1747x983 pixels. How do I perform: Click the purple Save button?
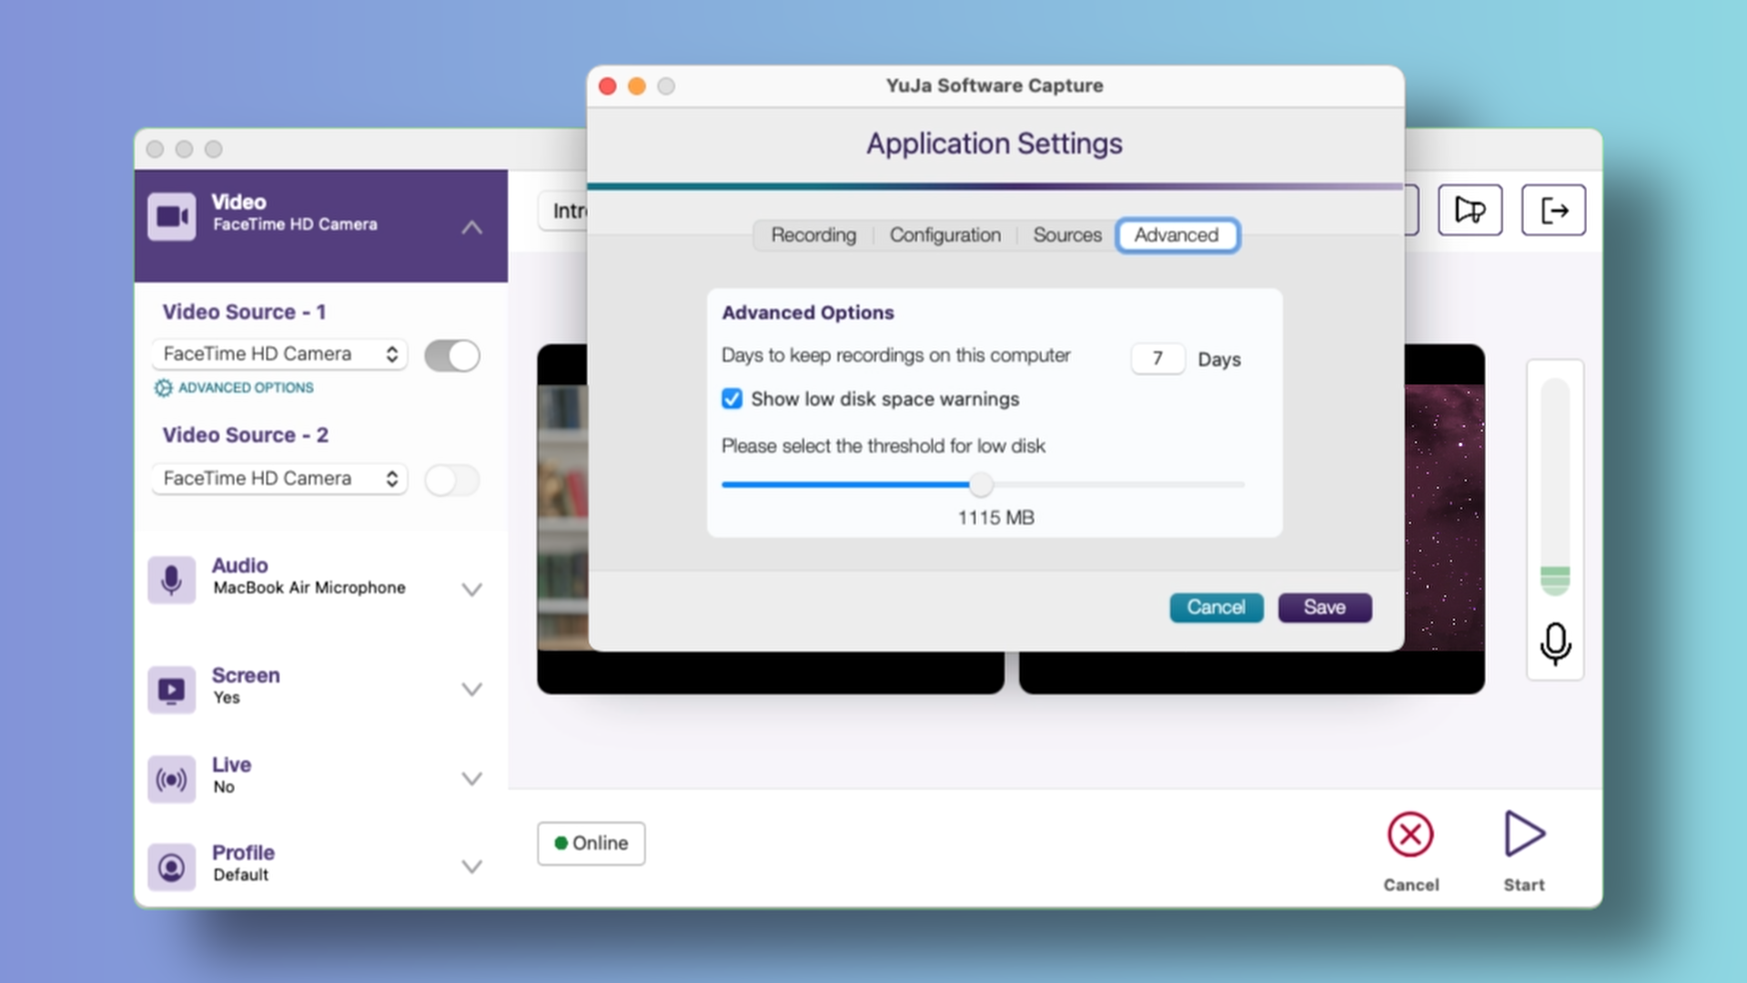tap(1324, 607)
